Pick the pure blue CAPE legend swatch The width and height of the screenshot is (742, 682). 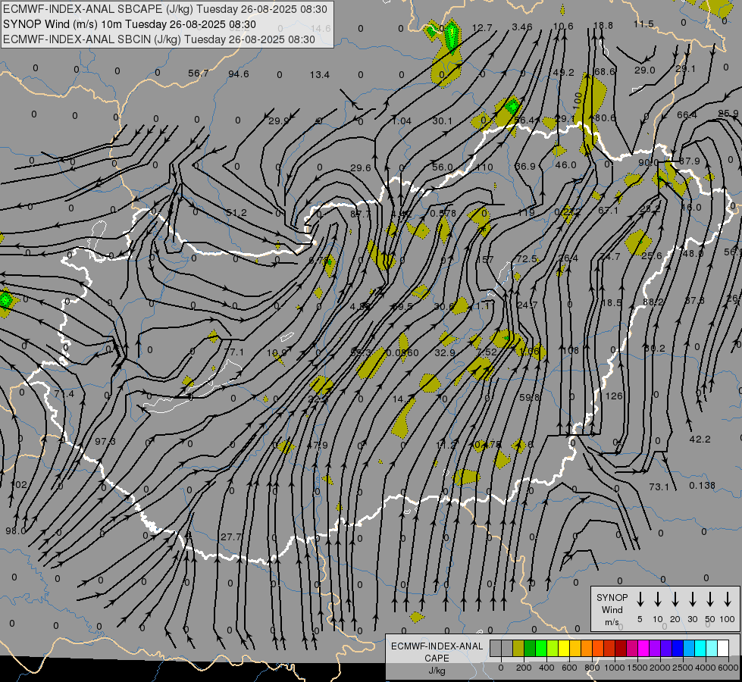point(678,649)
